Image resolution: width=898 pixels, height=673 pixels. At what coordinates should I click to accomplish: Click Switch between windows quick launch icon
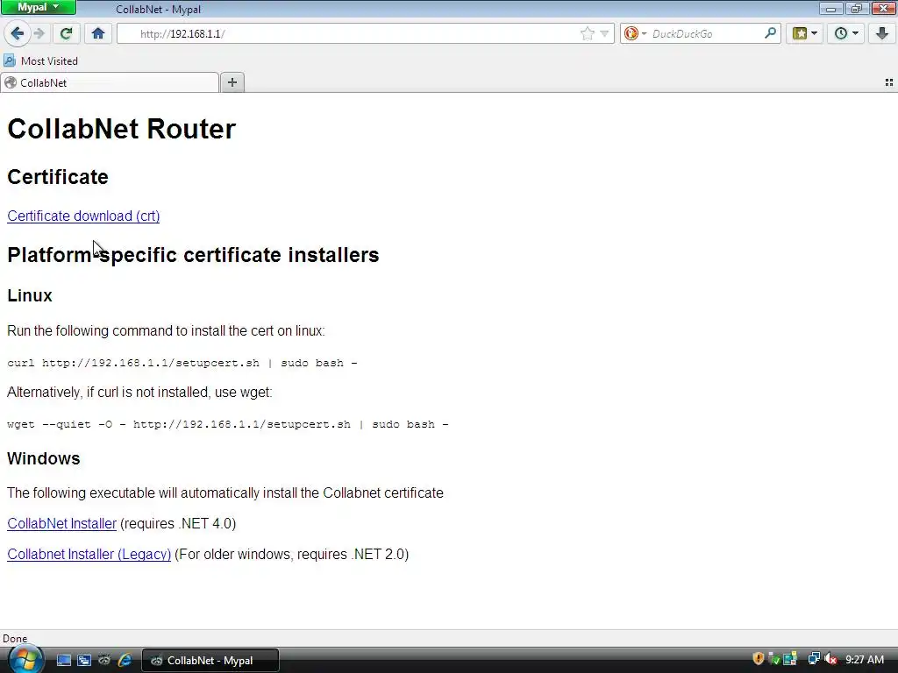tap(84, 661)
